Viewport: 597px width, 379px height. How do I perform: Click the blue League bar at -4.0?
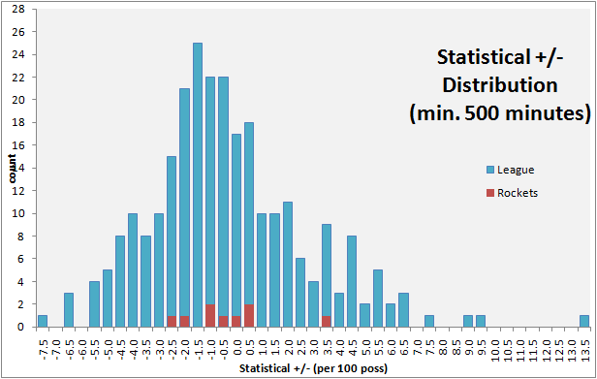(133, 270)
